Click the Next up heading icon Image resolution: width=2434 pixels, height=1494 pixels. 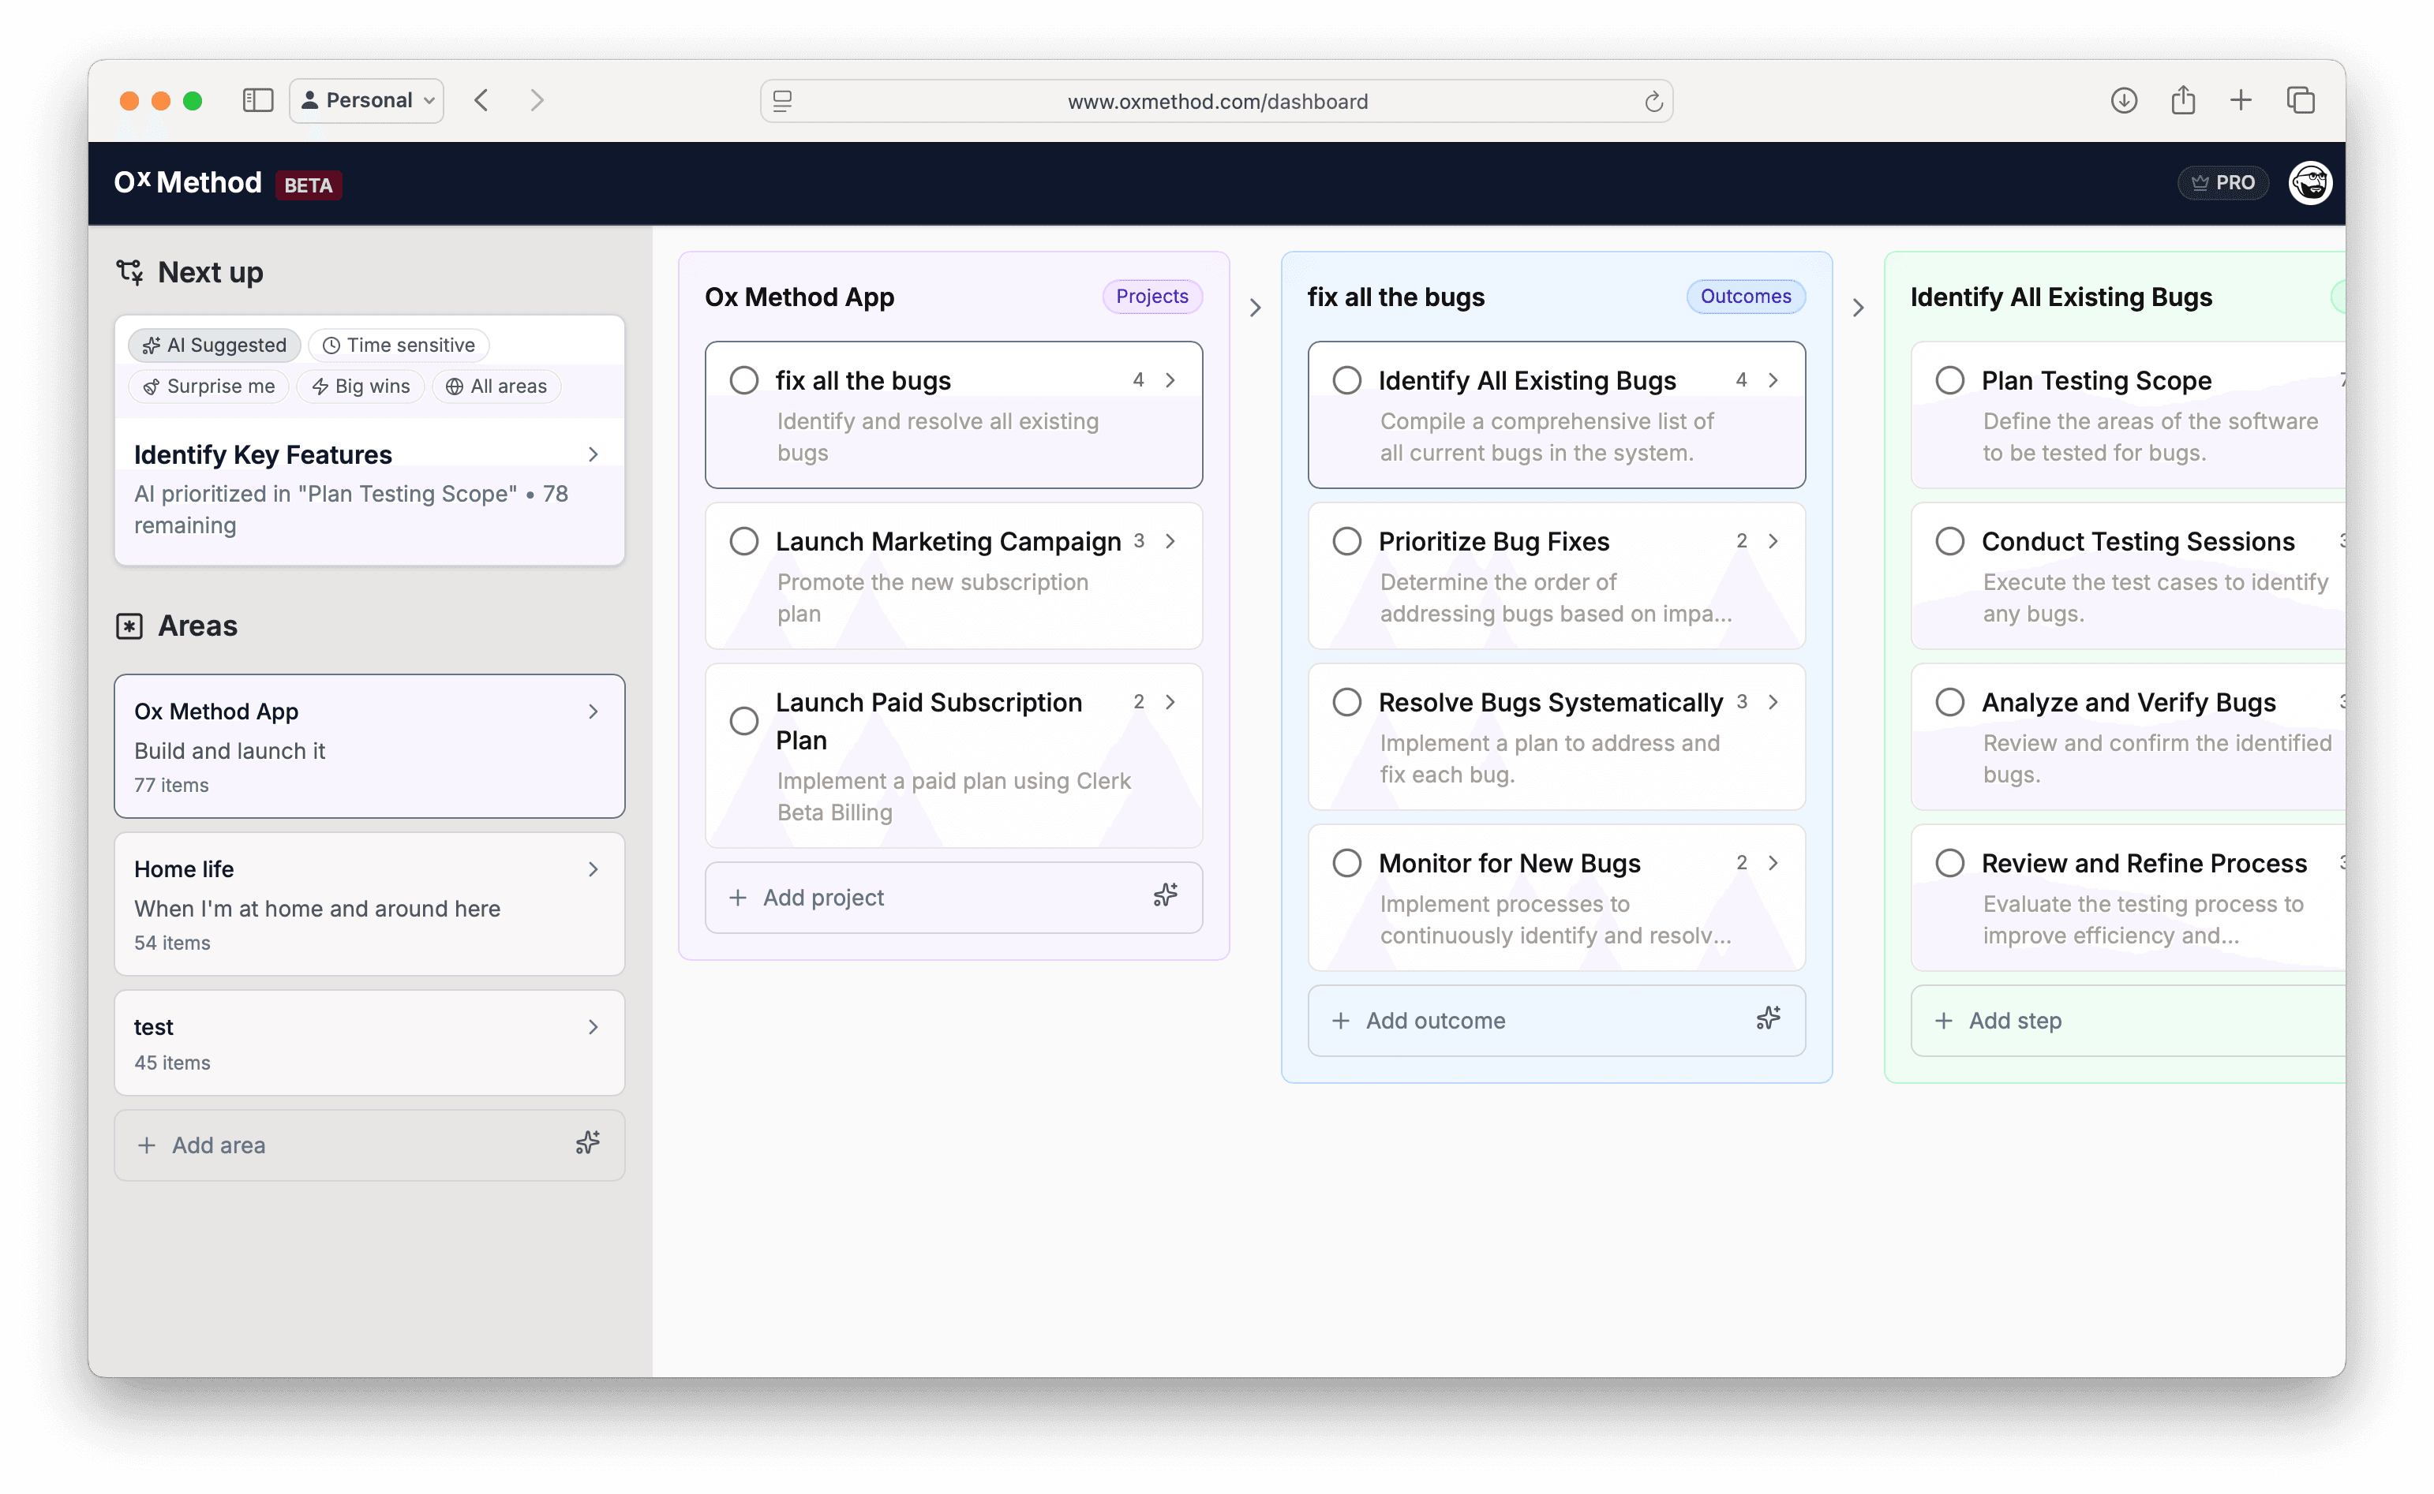tap(129, 271)
